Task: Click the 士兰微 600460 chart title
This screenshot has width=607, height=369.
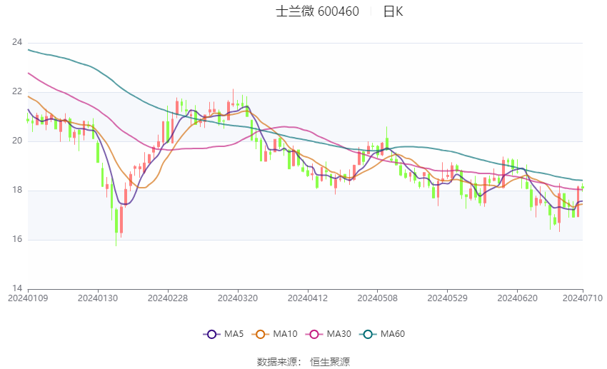Action: click(x=317, y=11)
